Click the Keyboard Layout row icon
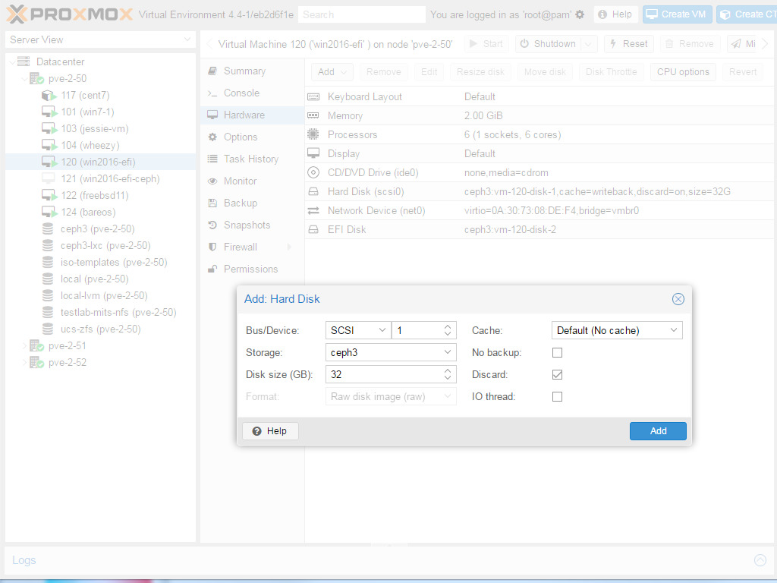777x583 pixels. click(x=313, y=96)
